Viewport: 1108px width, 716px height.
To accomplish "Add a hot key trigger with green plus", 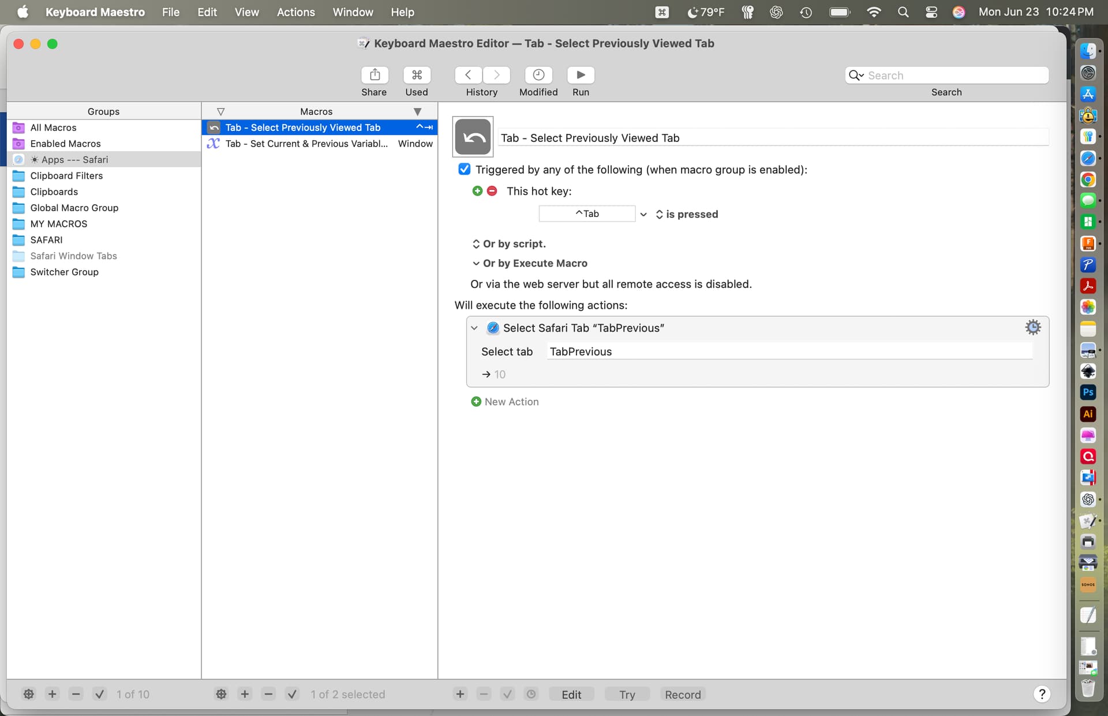I will (477, 191).
